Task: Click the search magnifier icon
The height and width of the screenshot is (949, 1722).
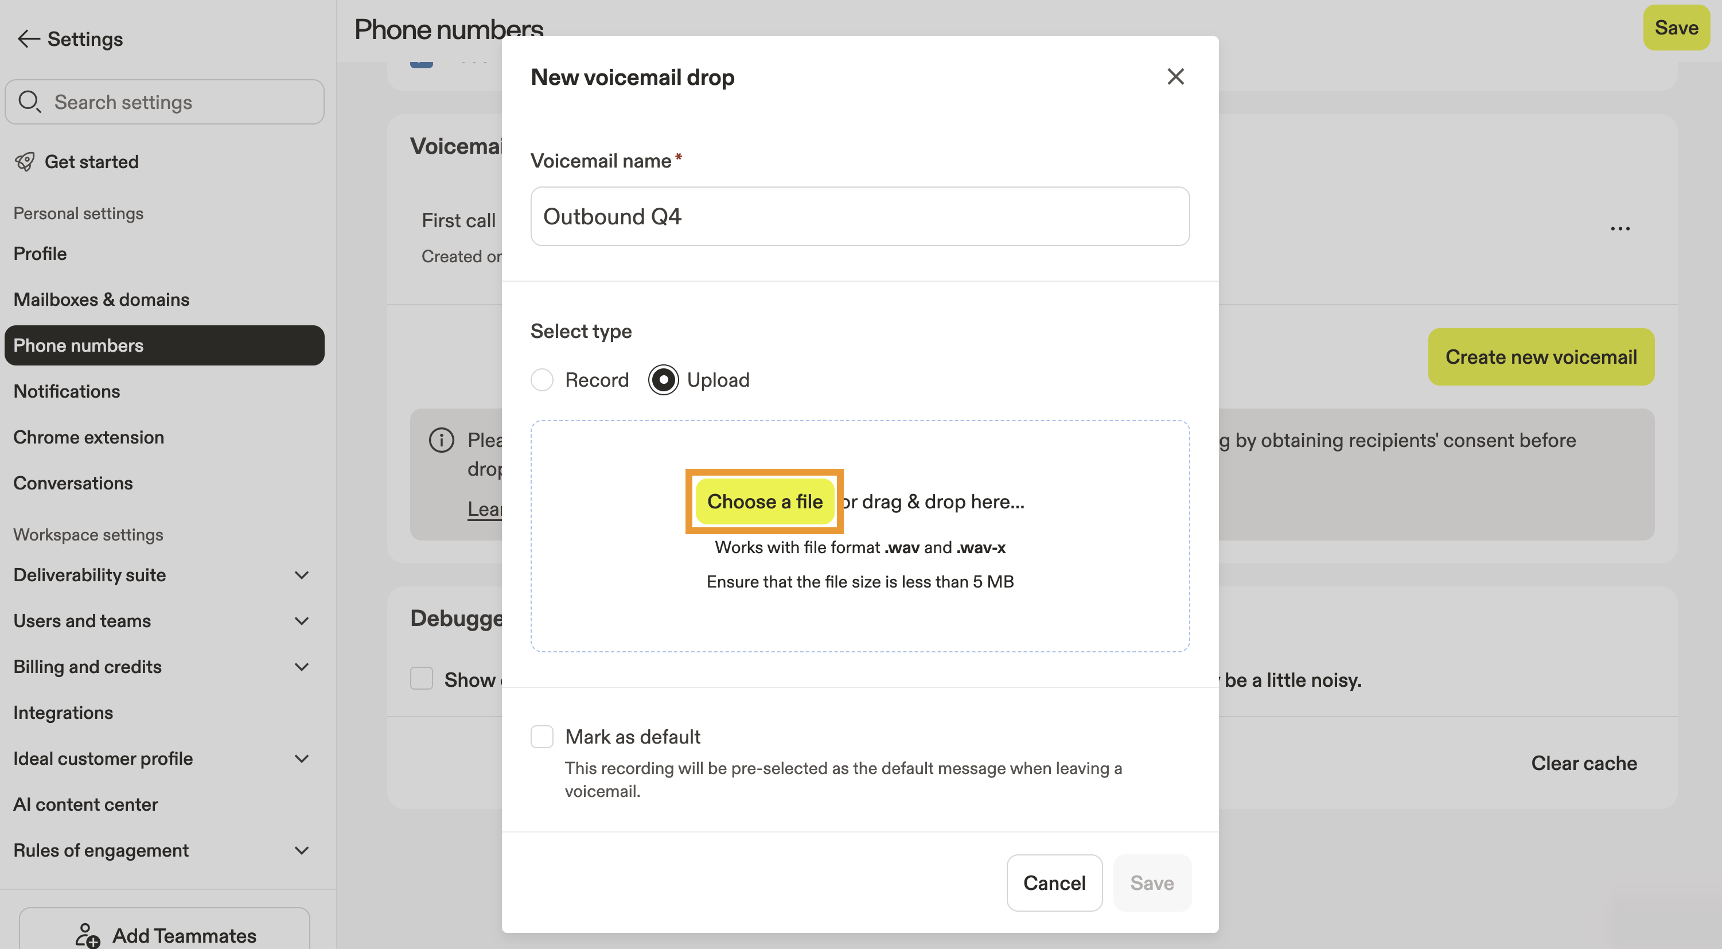Action: (x=29, y=102)
